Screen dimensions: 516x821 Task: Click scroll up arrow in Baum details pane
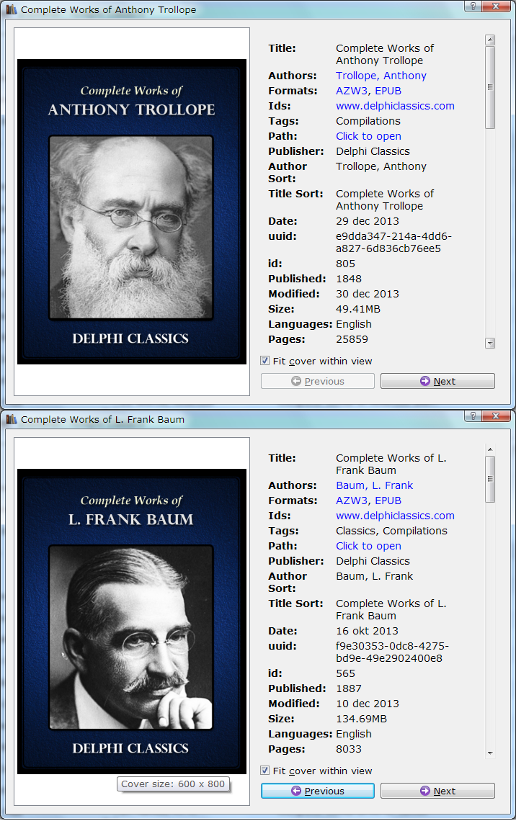click(490, 450)
